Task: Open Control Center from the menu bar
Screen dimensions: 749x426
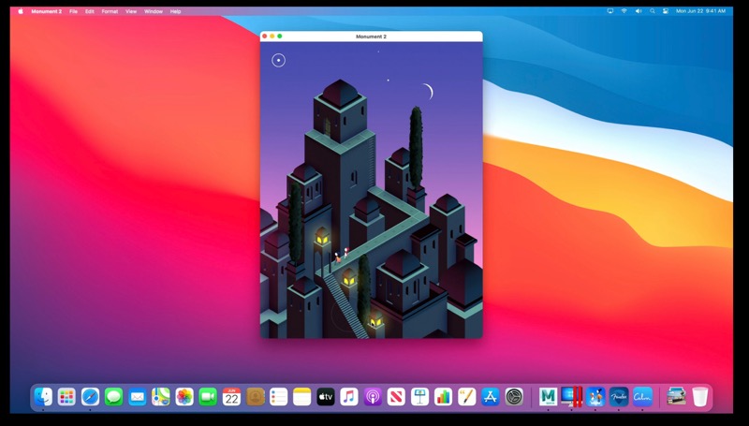Action: (x=666, y=11)
